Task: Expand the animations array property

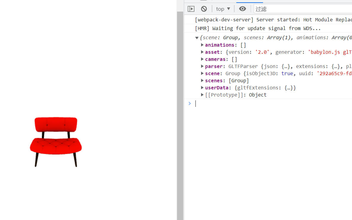Action: (x=202, y=45)
